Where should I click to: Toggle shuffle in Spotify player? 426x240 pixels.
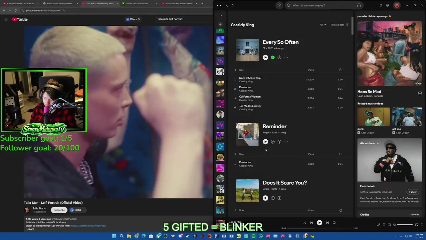[305, 223]
